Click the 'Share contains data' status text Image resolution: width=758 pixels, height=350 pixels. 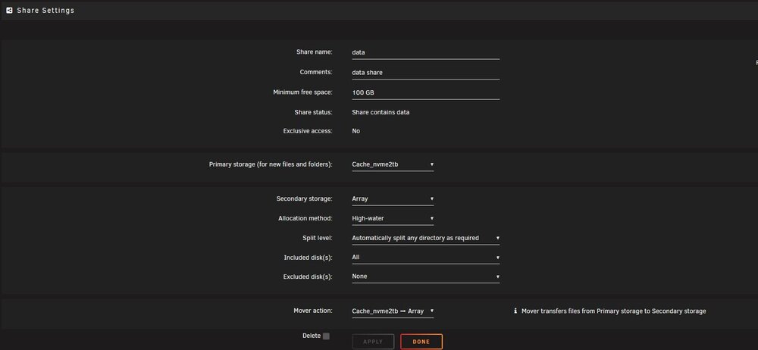click(x=381, y=112)
